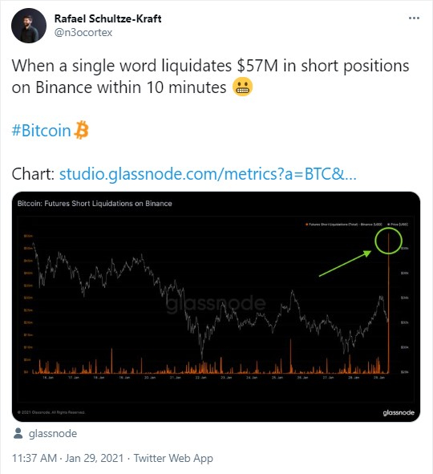The width and height of the screenshot is (433, 474).
Task: Open the #Bitcoin hashtag link
Action: click(41, 131)
